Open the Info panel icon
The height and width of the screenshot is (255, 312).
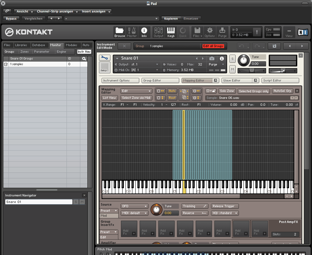(144, 32)
